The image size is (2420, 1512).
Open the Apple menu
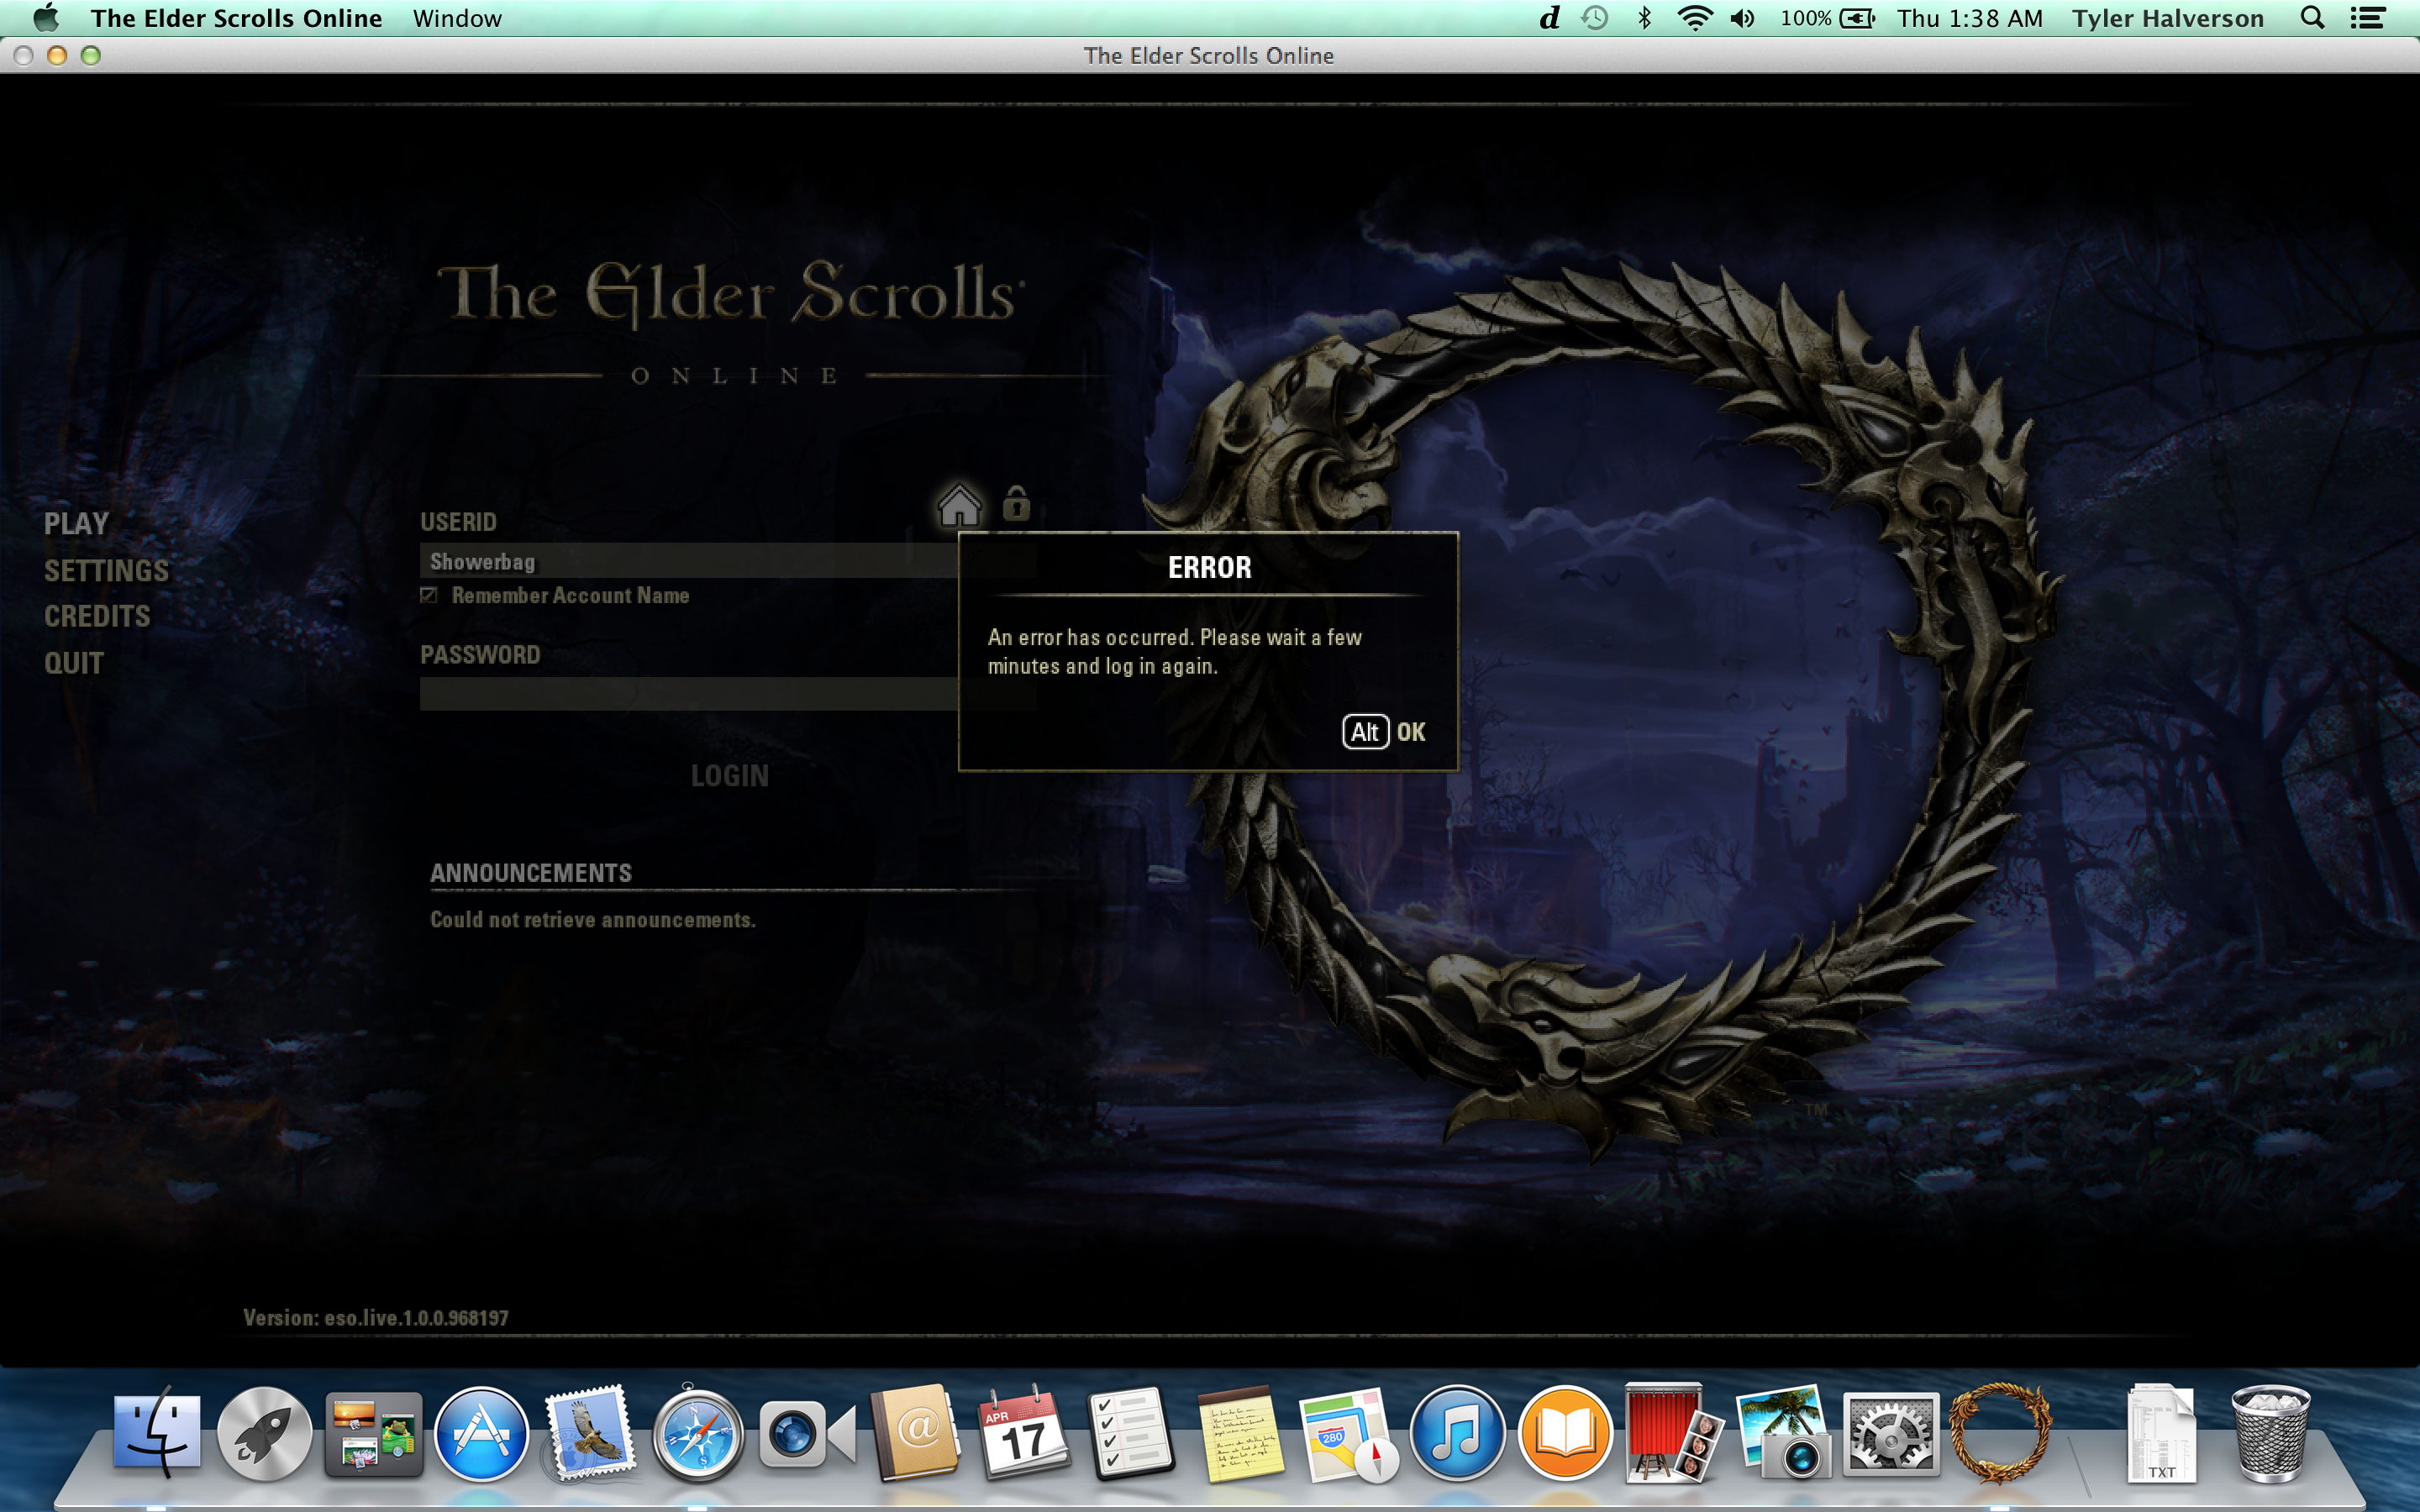click(x=46, y=18)
